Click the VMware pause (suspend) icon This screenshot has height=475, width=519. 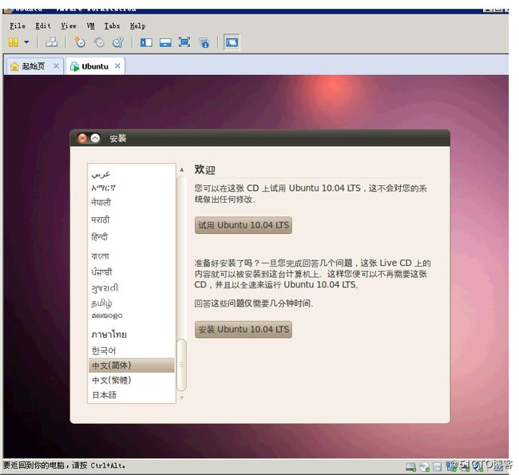pos(14,42)
